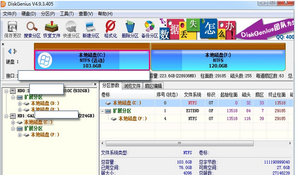Open the 分区(P) menu
The width and height of the screenshot is (297, 175).
[48, 14]
